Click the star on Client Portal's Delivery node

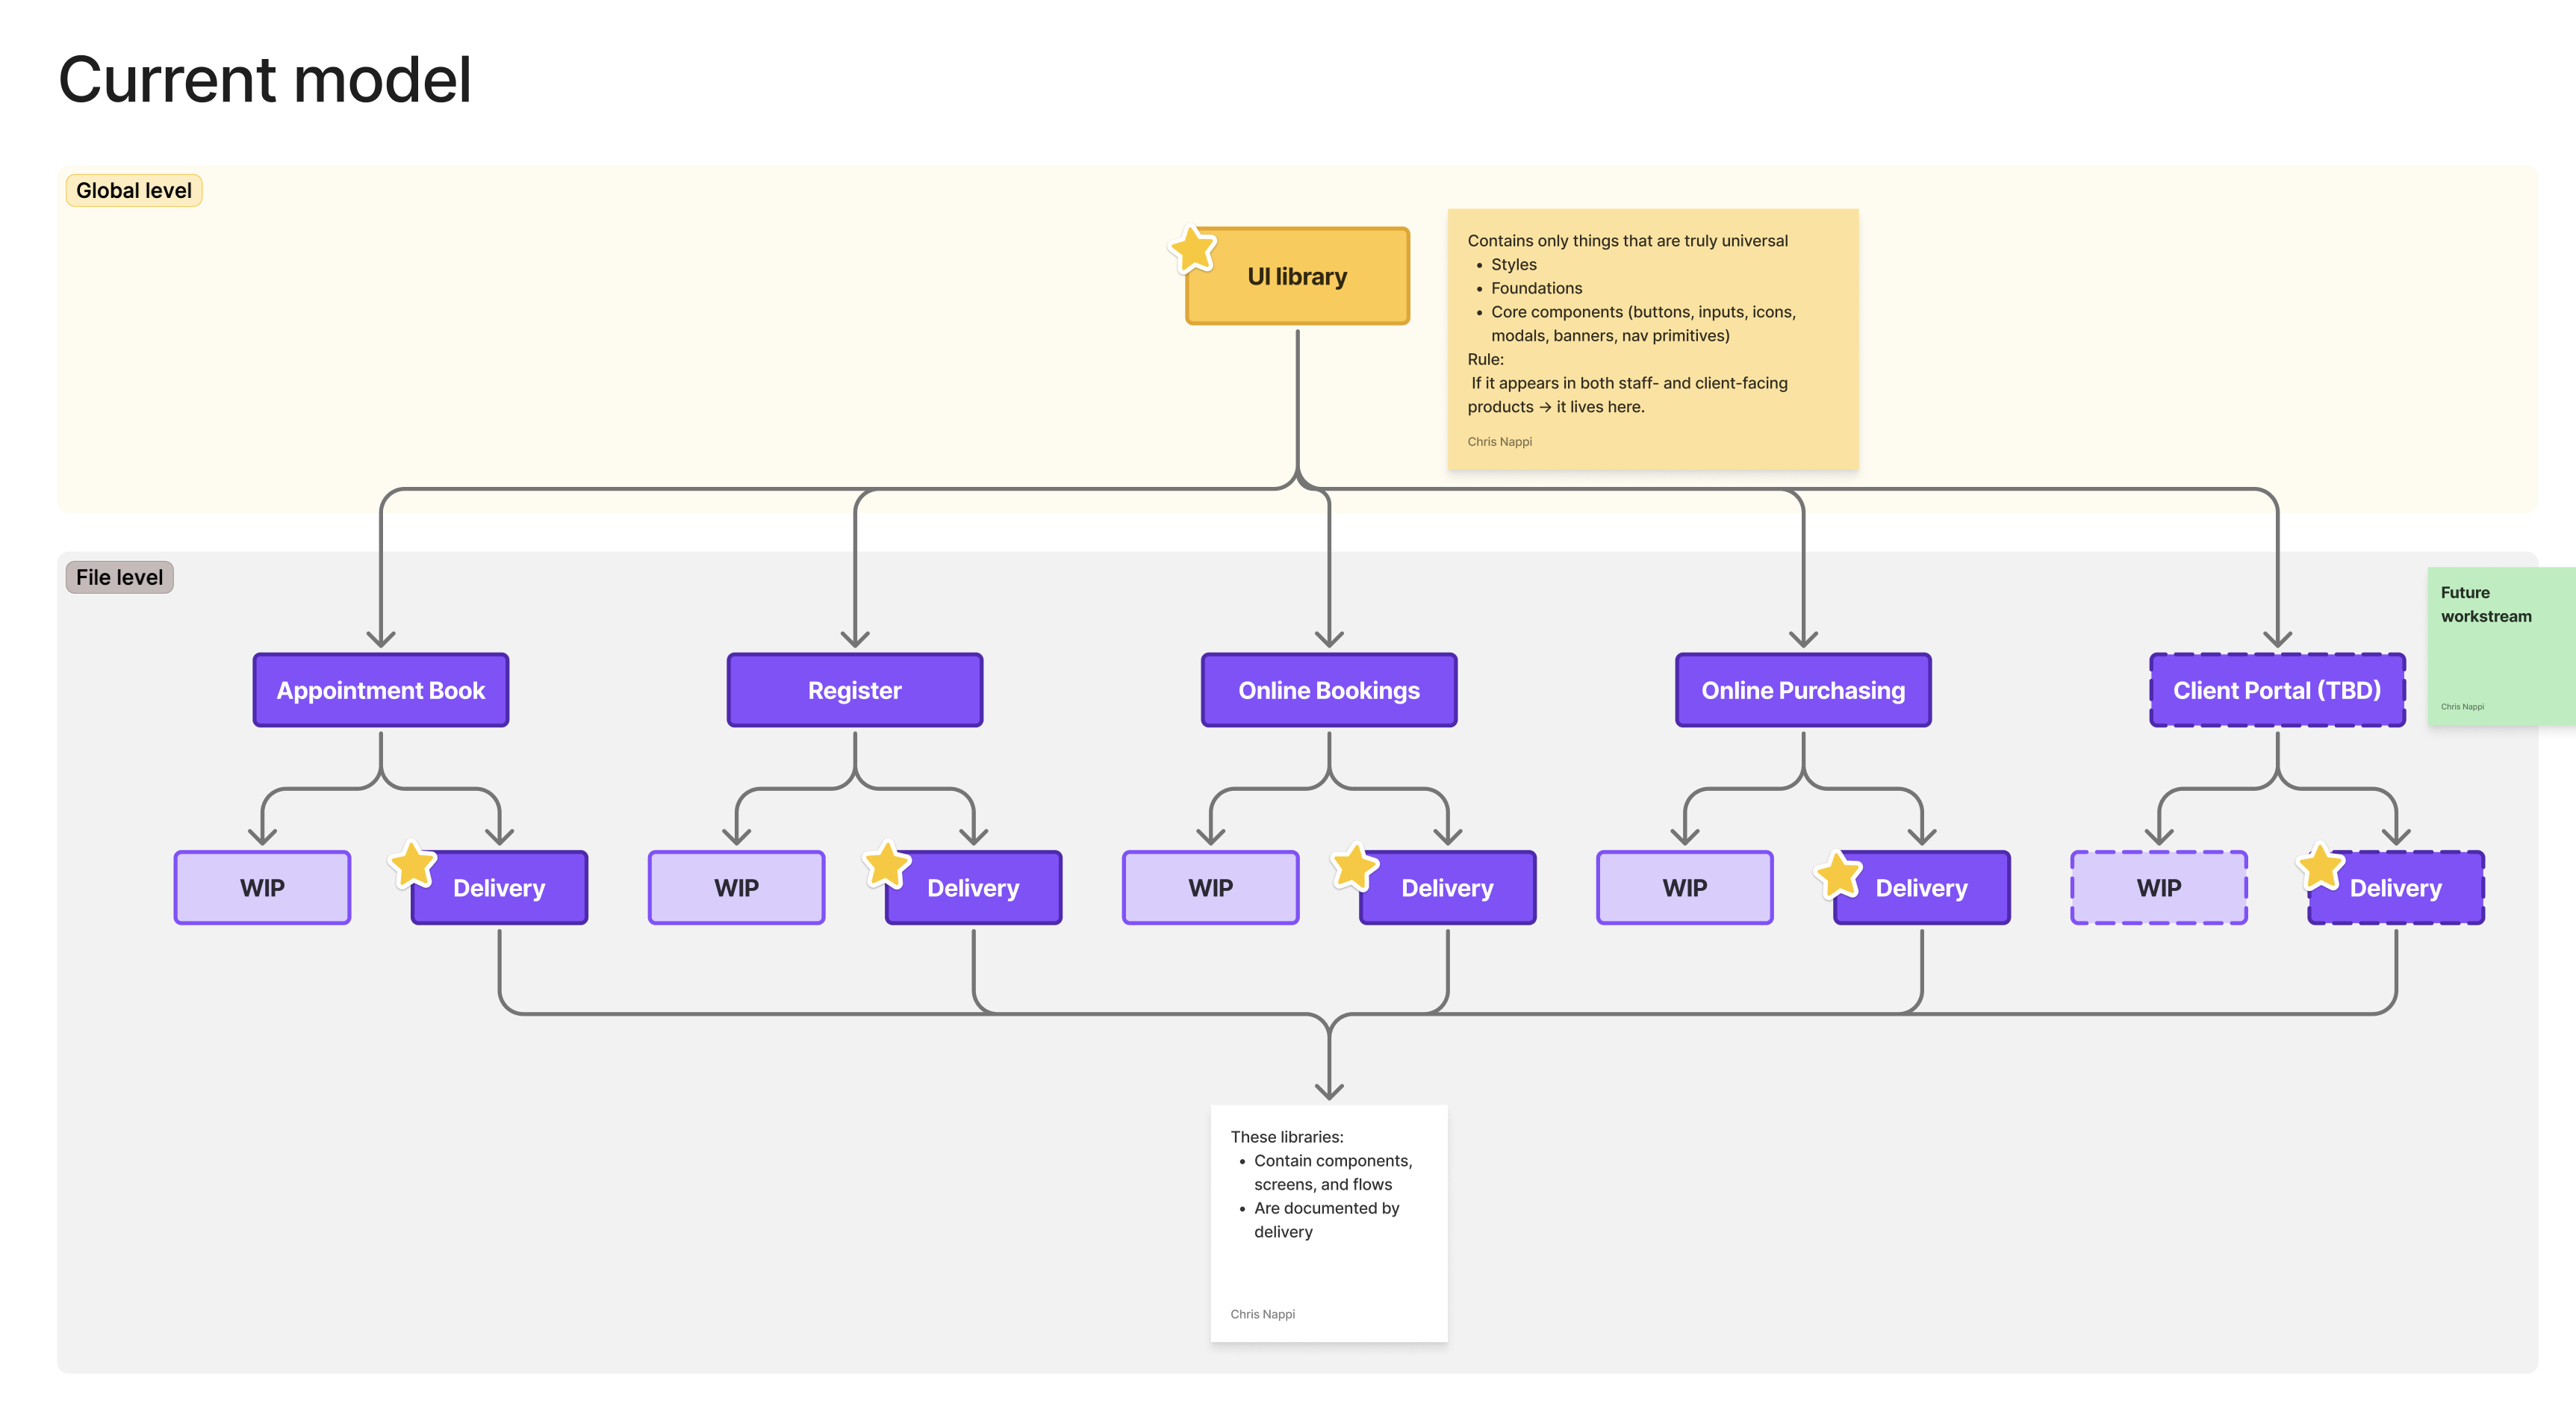click(2321, 867)
